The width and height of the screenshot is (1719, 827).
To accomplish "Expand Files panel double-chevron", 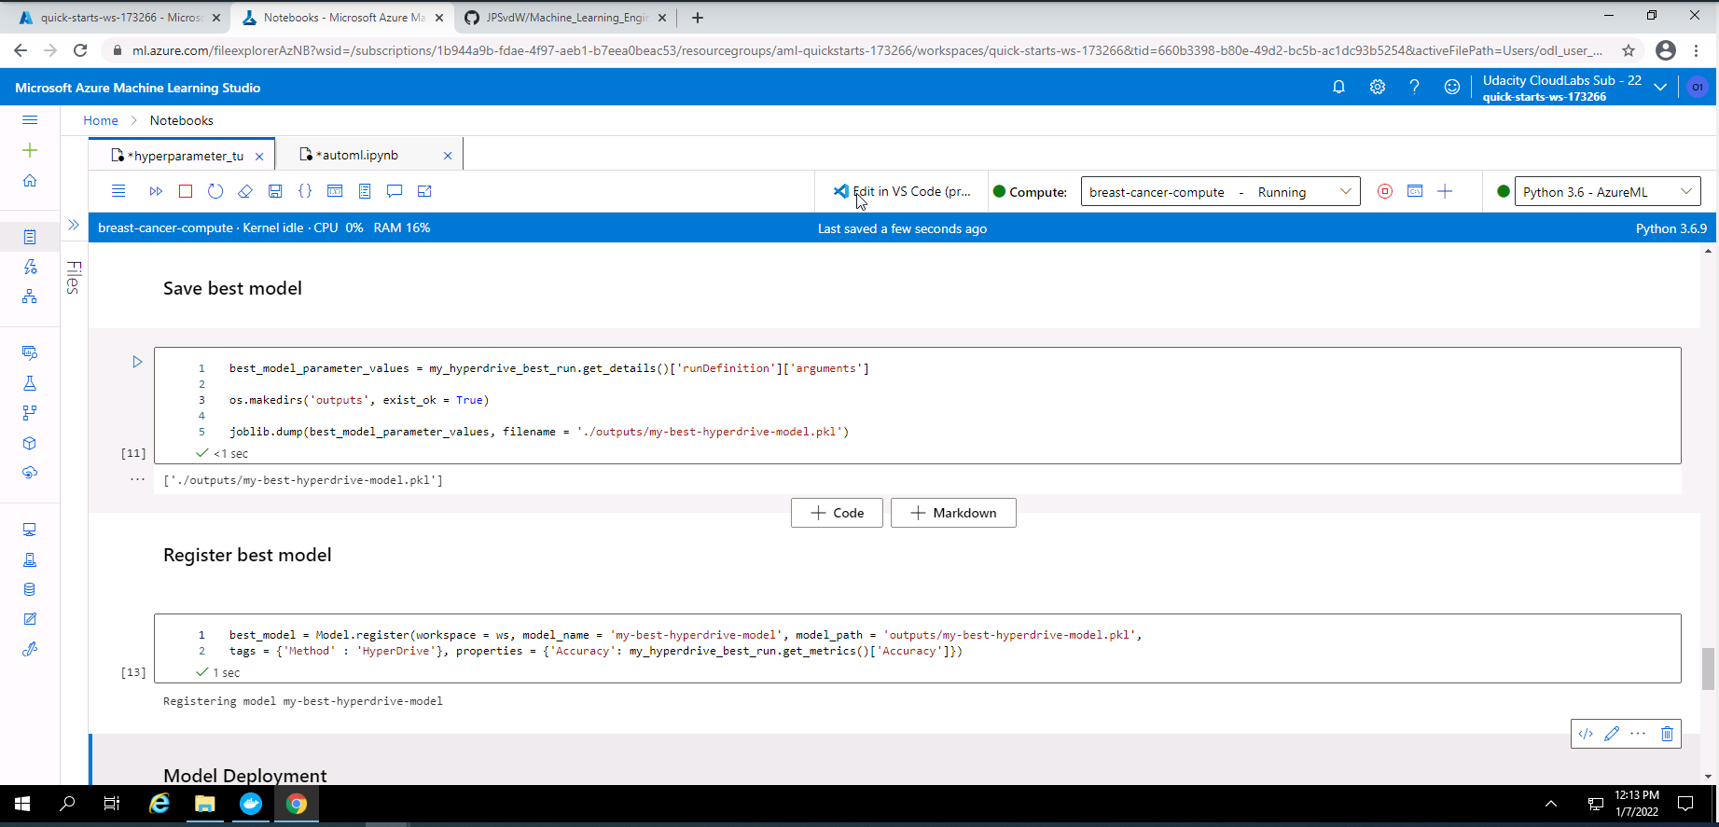I will [x=74, y=225].
